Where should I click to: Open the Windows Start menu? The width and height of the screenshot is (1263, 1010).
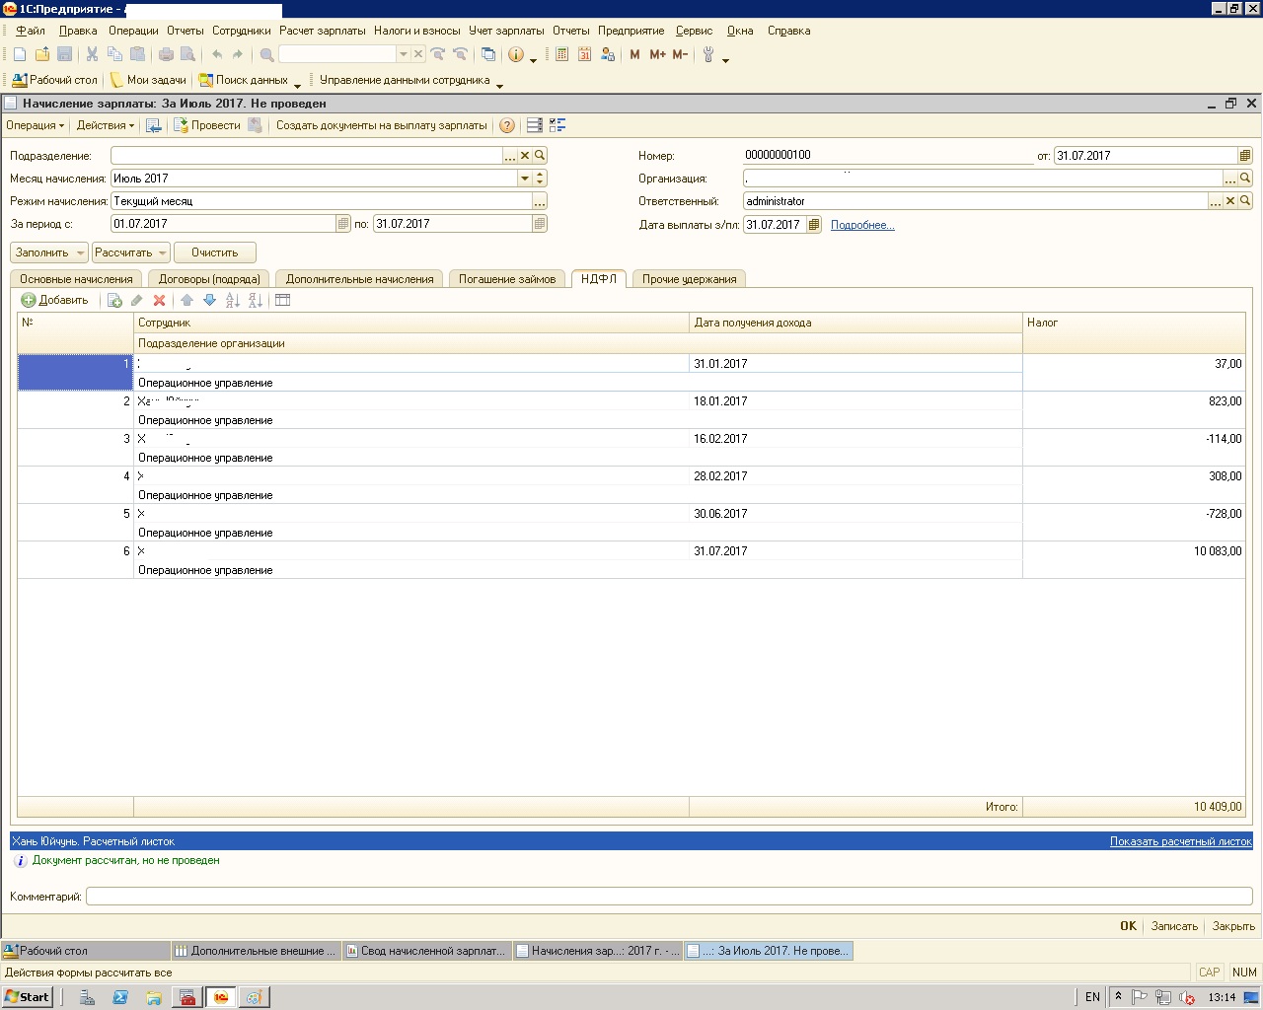coord(27,997)
